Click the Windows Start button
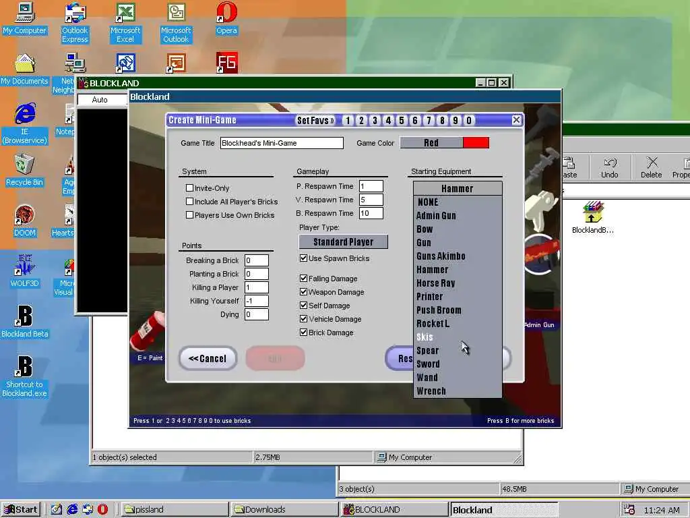The image size is (690, 518). coord(21,509)
